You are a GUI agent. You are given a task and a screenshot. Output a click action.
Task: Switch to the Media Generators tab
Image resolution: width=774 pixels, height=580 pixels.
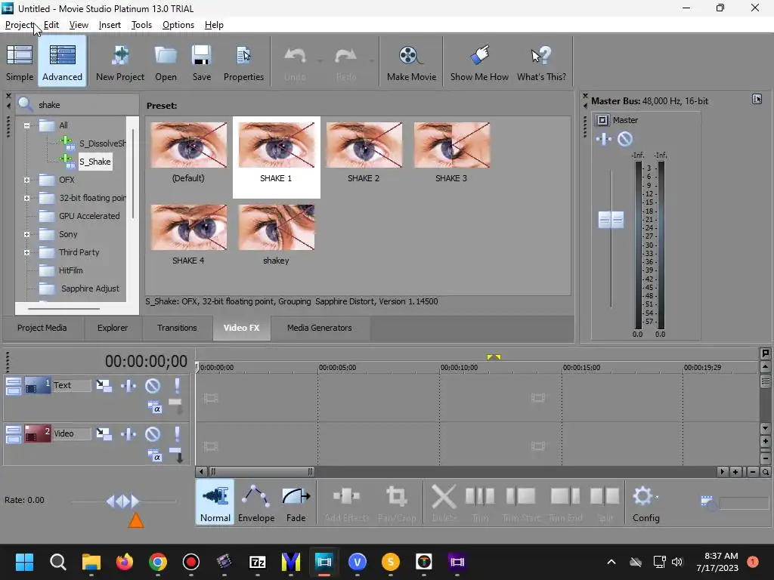(320, 328)
